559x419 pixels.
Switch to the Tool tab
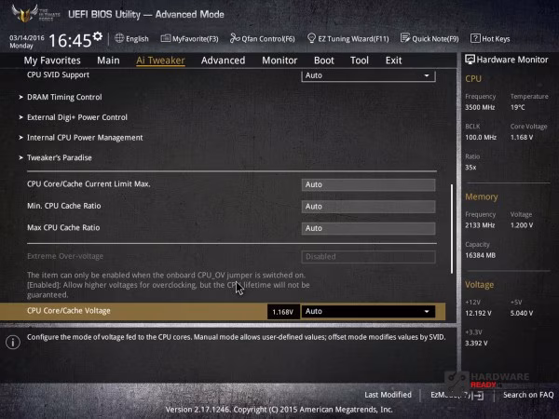pos(360,61)
